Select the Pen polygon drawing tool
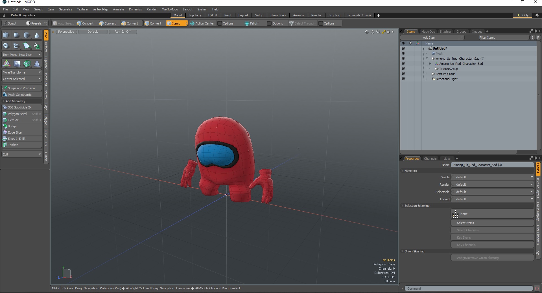This screenshot has width=542, height=293. pos(27,45)
